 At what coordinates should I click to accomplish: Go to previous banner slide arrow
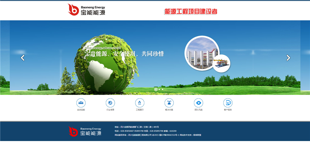click(x=23, y=58)
